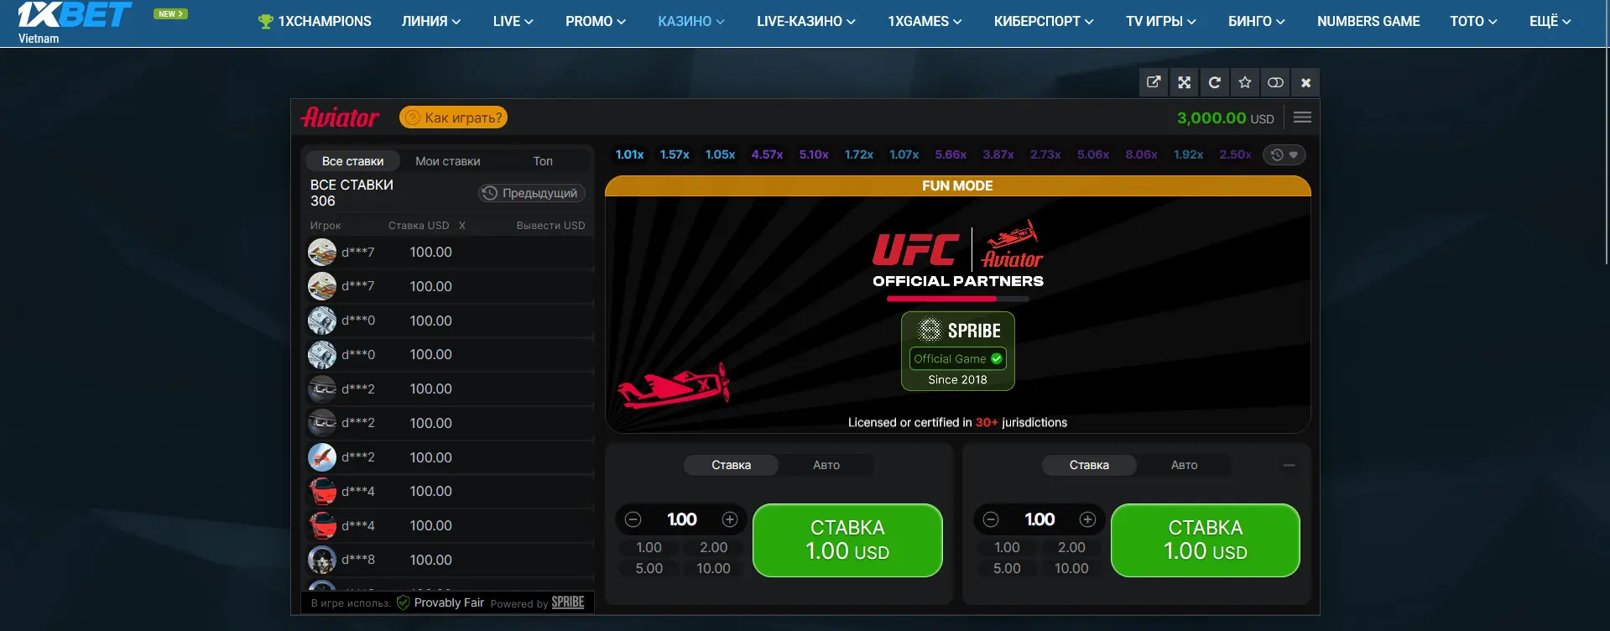The width and height of the screenshot is (1610, 631).
Task: Click the Aviator logo
Action: coord(341,117)
